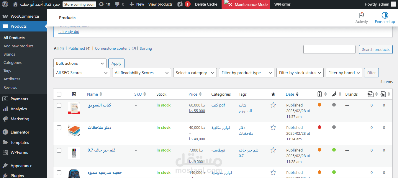Viewport: 398px width, 178px height.
Task: Check the دفتر ملاحظات product checkbox
Action: (59, 127)
